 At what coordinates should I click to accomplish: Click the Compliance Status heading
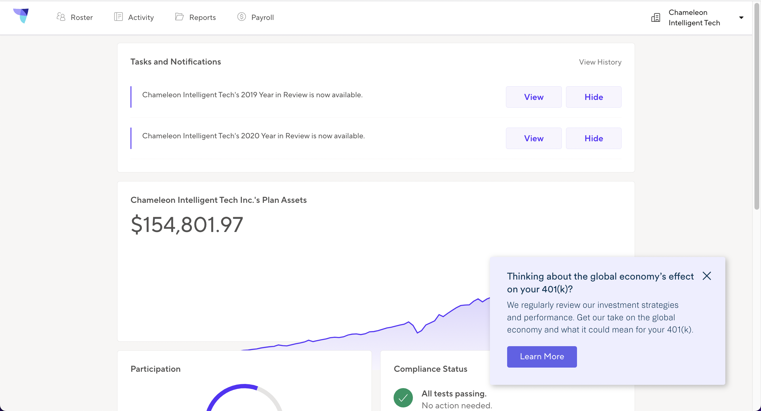430,369
